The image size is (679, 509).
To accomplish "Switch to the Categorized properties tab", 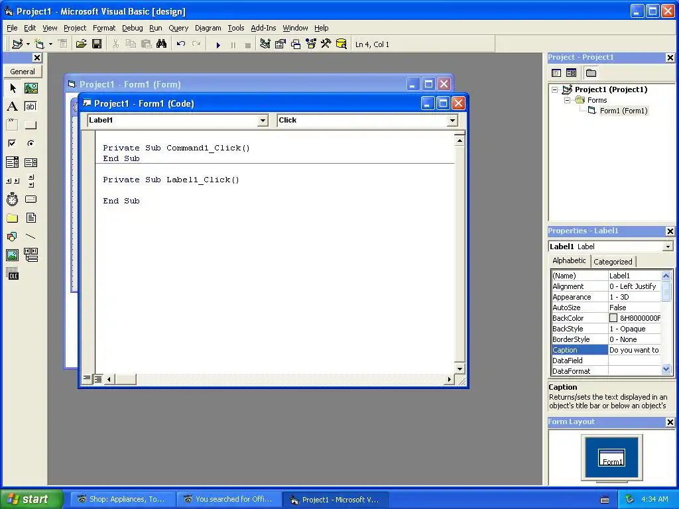I will click(x=613, y=261).
